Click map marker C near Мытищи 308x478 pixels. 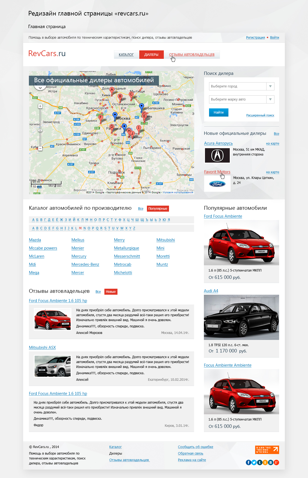[131, 96]
